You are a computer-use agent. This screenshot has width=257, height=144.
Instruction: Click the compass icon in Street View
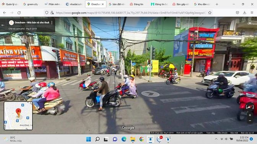(250, 107)
